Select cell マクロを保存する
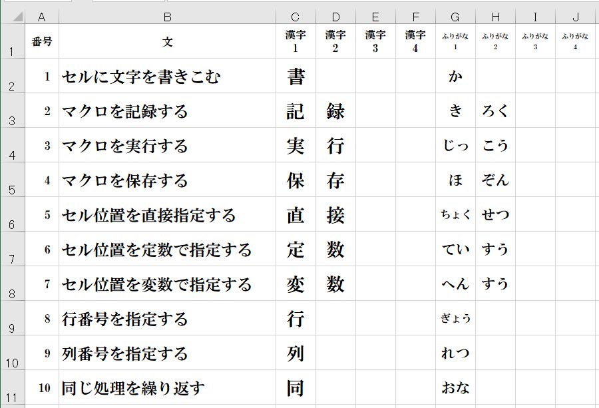This screenshot has height=408, width=599. [167, 180]
